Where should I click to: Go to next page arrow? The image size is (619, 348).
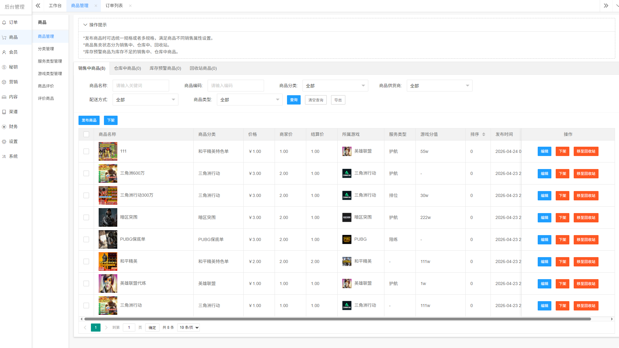click(x=106, y=328)
